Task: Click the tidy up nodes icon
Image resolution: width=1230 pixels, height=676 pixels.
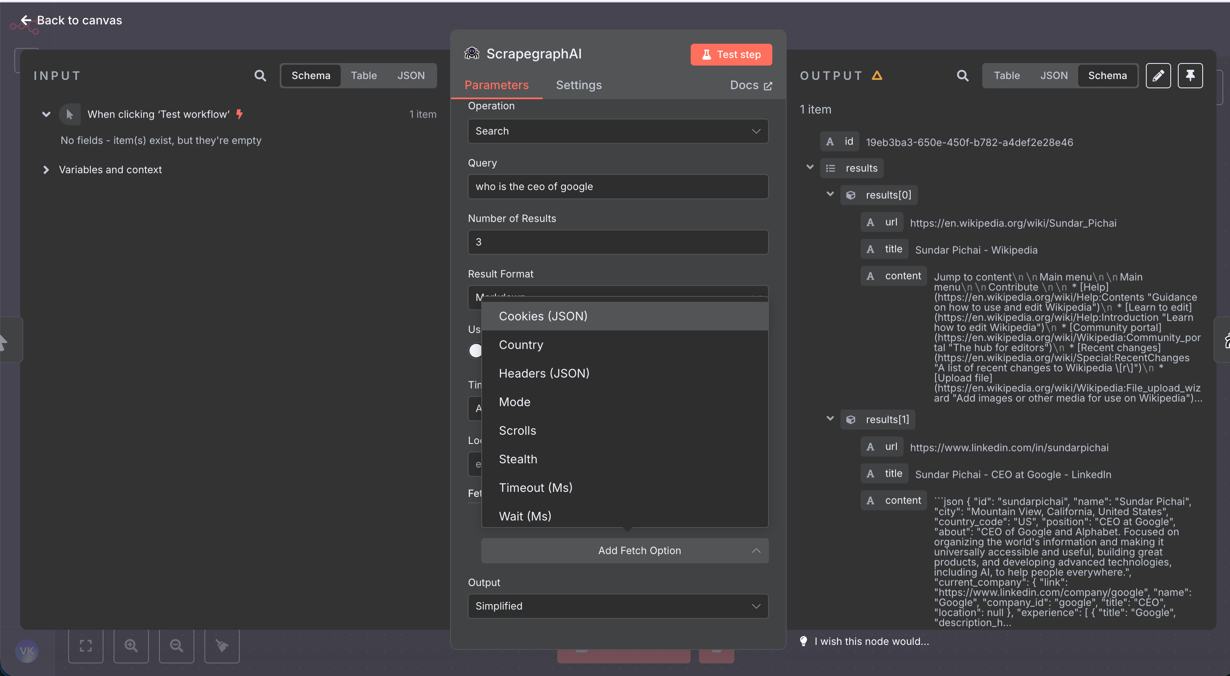Action: 222,645
